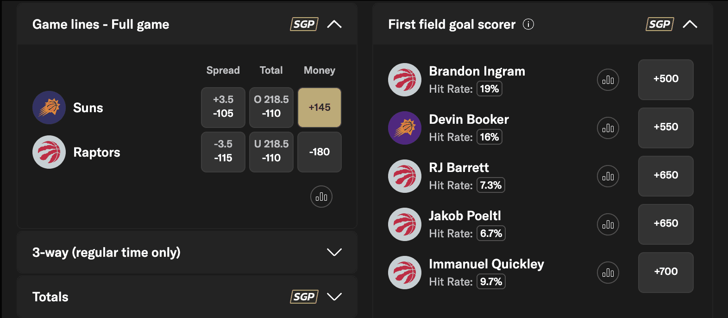The image size is (728, 318).
Task: Collapse the Game lines - Full game section
Action: (335, 24)
